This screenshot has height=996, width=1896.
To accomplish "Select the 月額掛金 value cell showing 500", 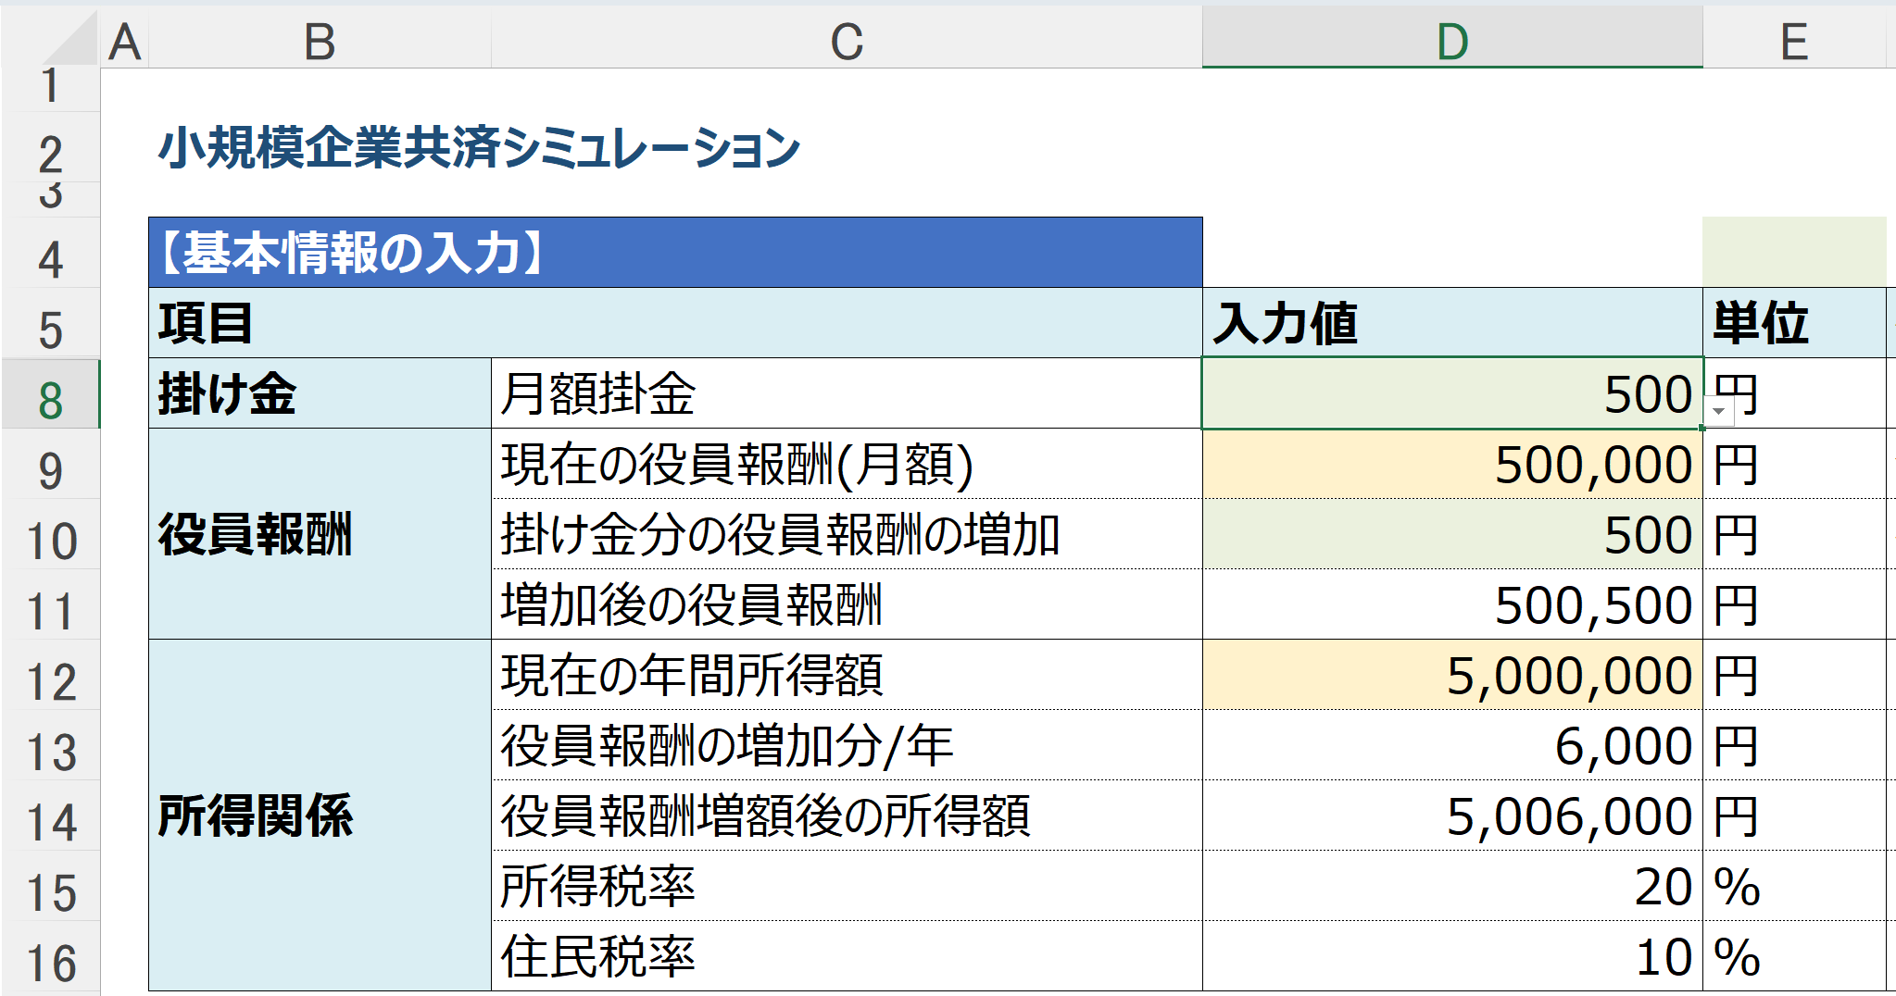I will 1451,394.
